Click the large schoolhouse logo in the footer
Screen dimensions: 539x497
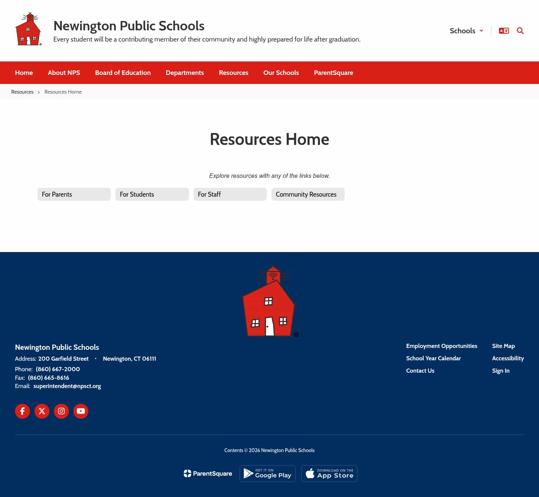pos(269,301)
